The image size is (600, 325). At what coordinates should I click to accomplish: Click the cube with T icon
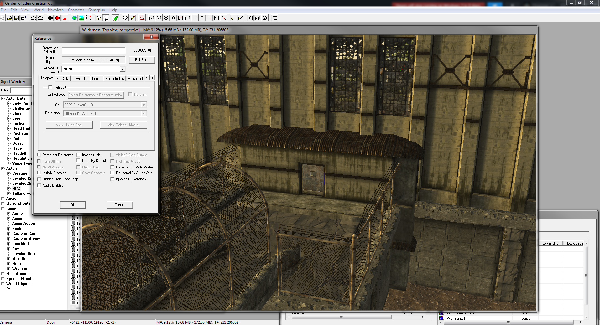(152, 18)
